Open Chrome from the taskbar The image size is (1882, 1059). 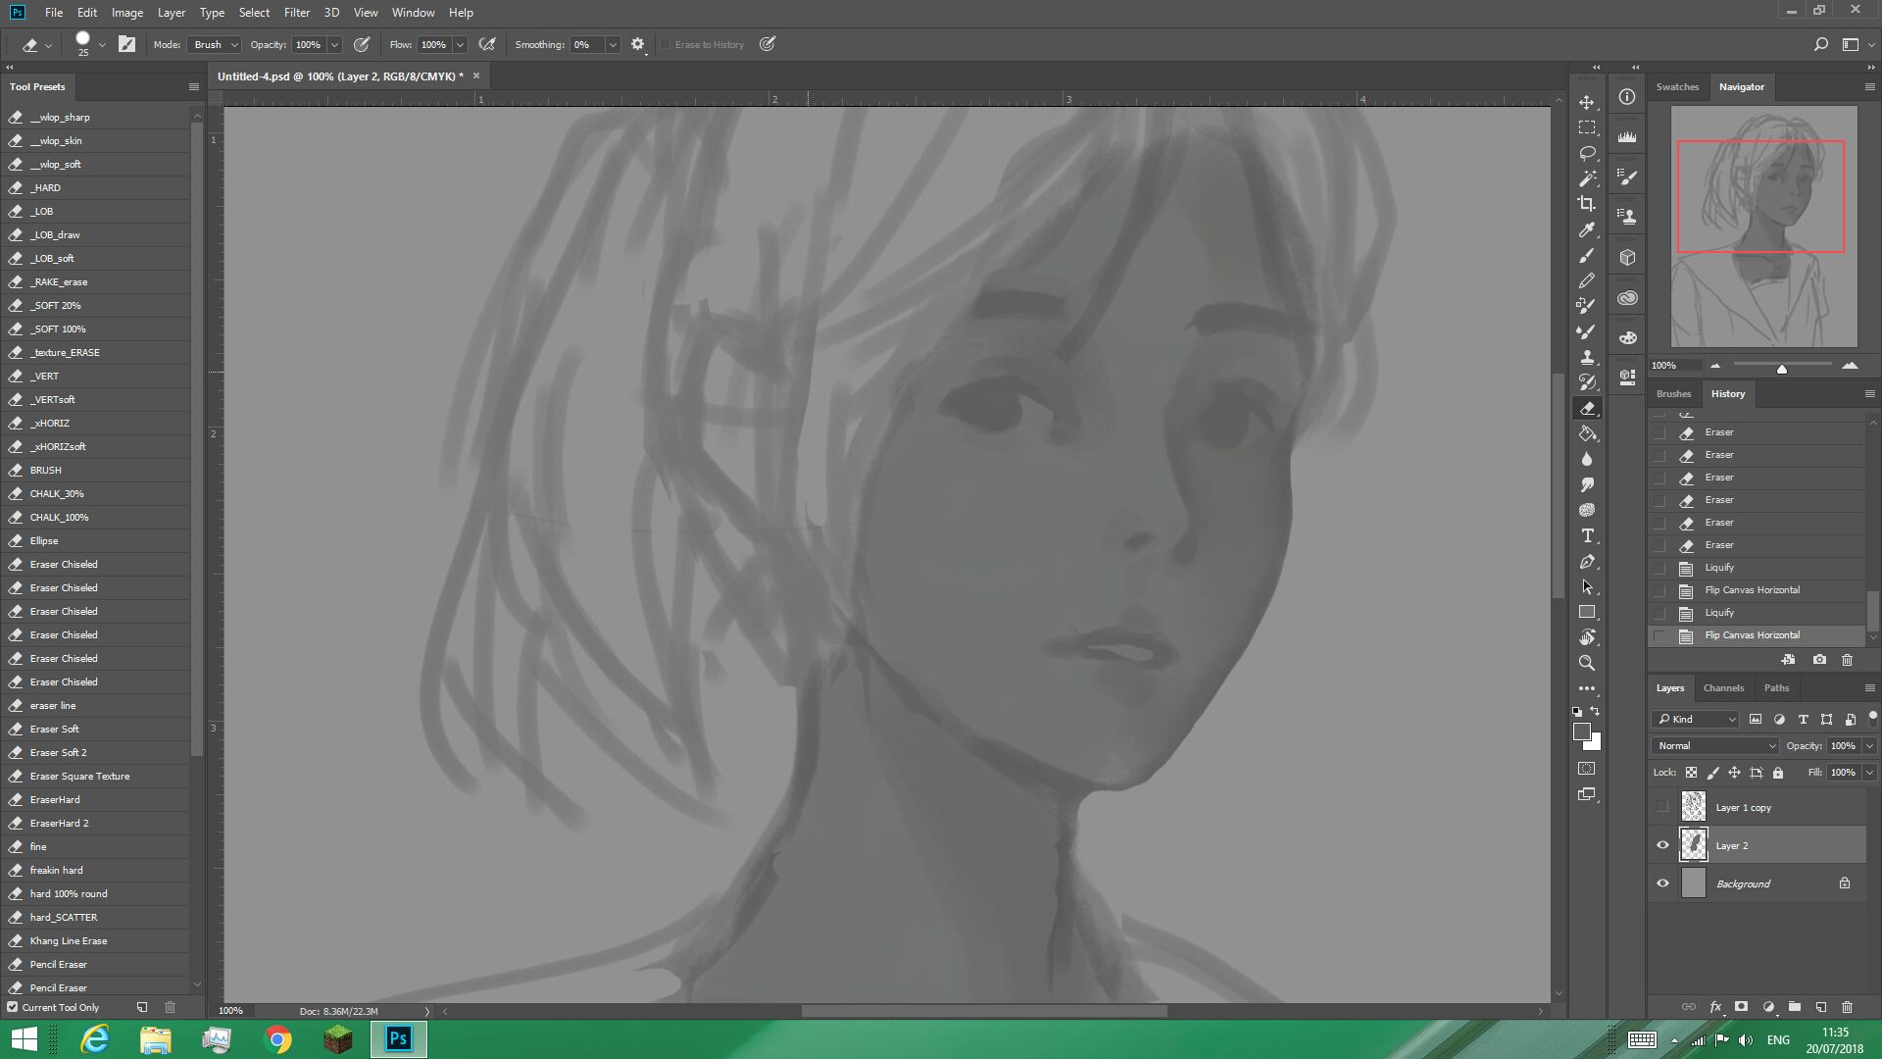coord(278,1039)
